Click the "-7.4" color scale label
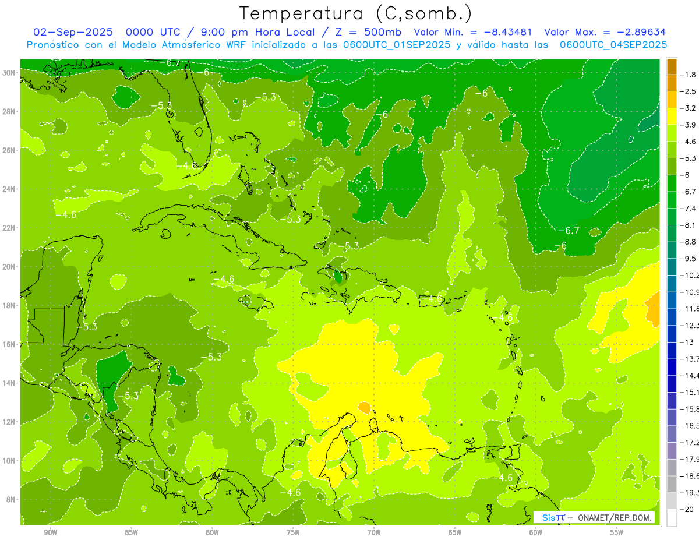Viewport: 699px width, 540px height. pos(688,209)
